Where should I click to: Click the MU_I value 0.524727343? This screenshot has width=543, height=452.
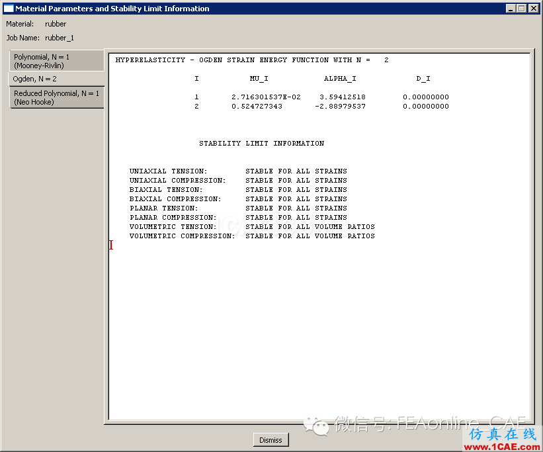pyautogui.click(x=257, y=107)
